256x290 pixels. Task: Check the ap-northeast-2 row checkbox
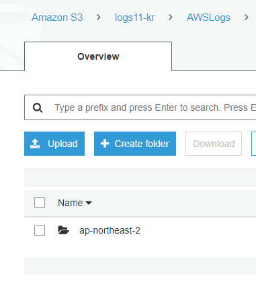(x=40, y=230)
